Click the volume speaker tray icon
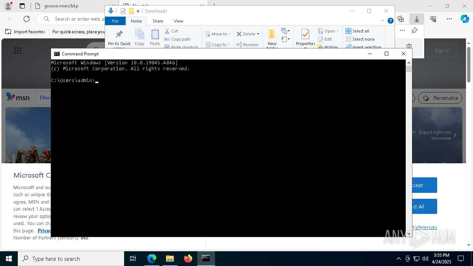The image size is (473, 266). coord(425,259)
